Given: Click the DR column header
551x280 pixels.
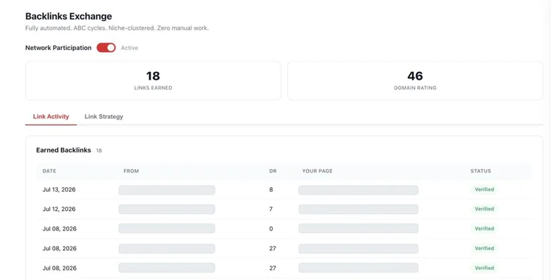Looking at the screenshot, I should click(273, 171).
